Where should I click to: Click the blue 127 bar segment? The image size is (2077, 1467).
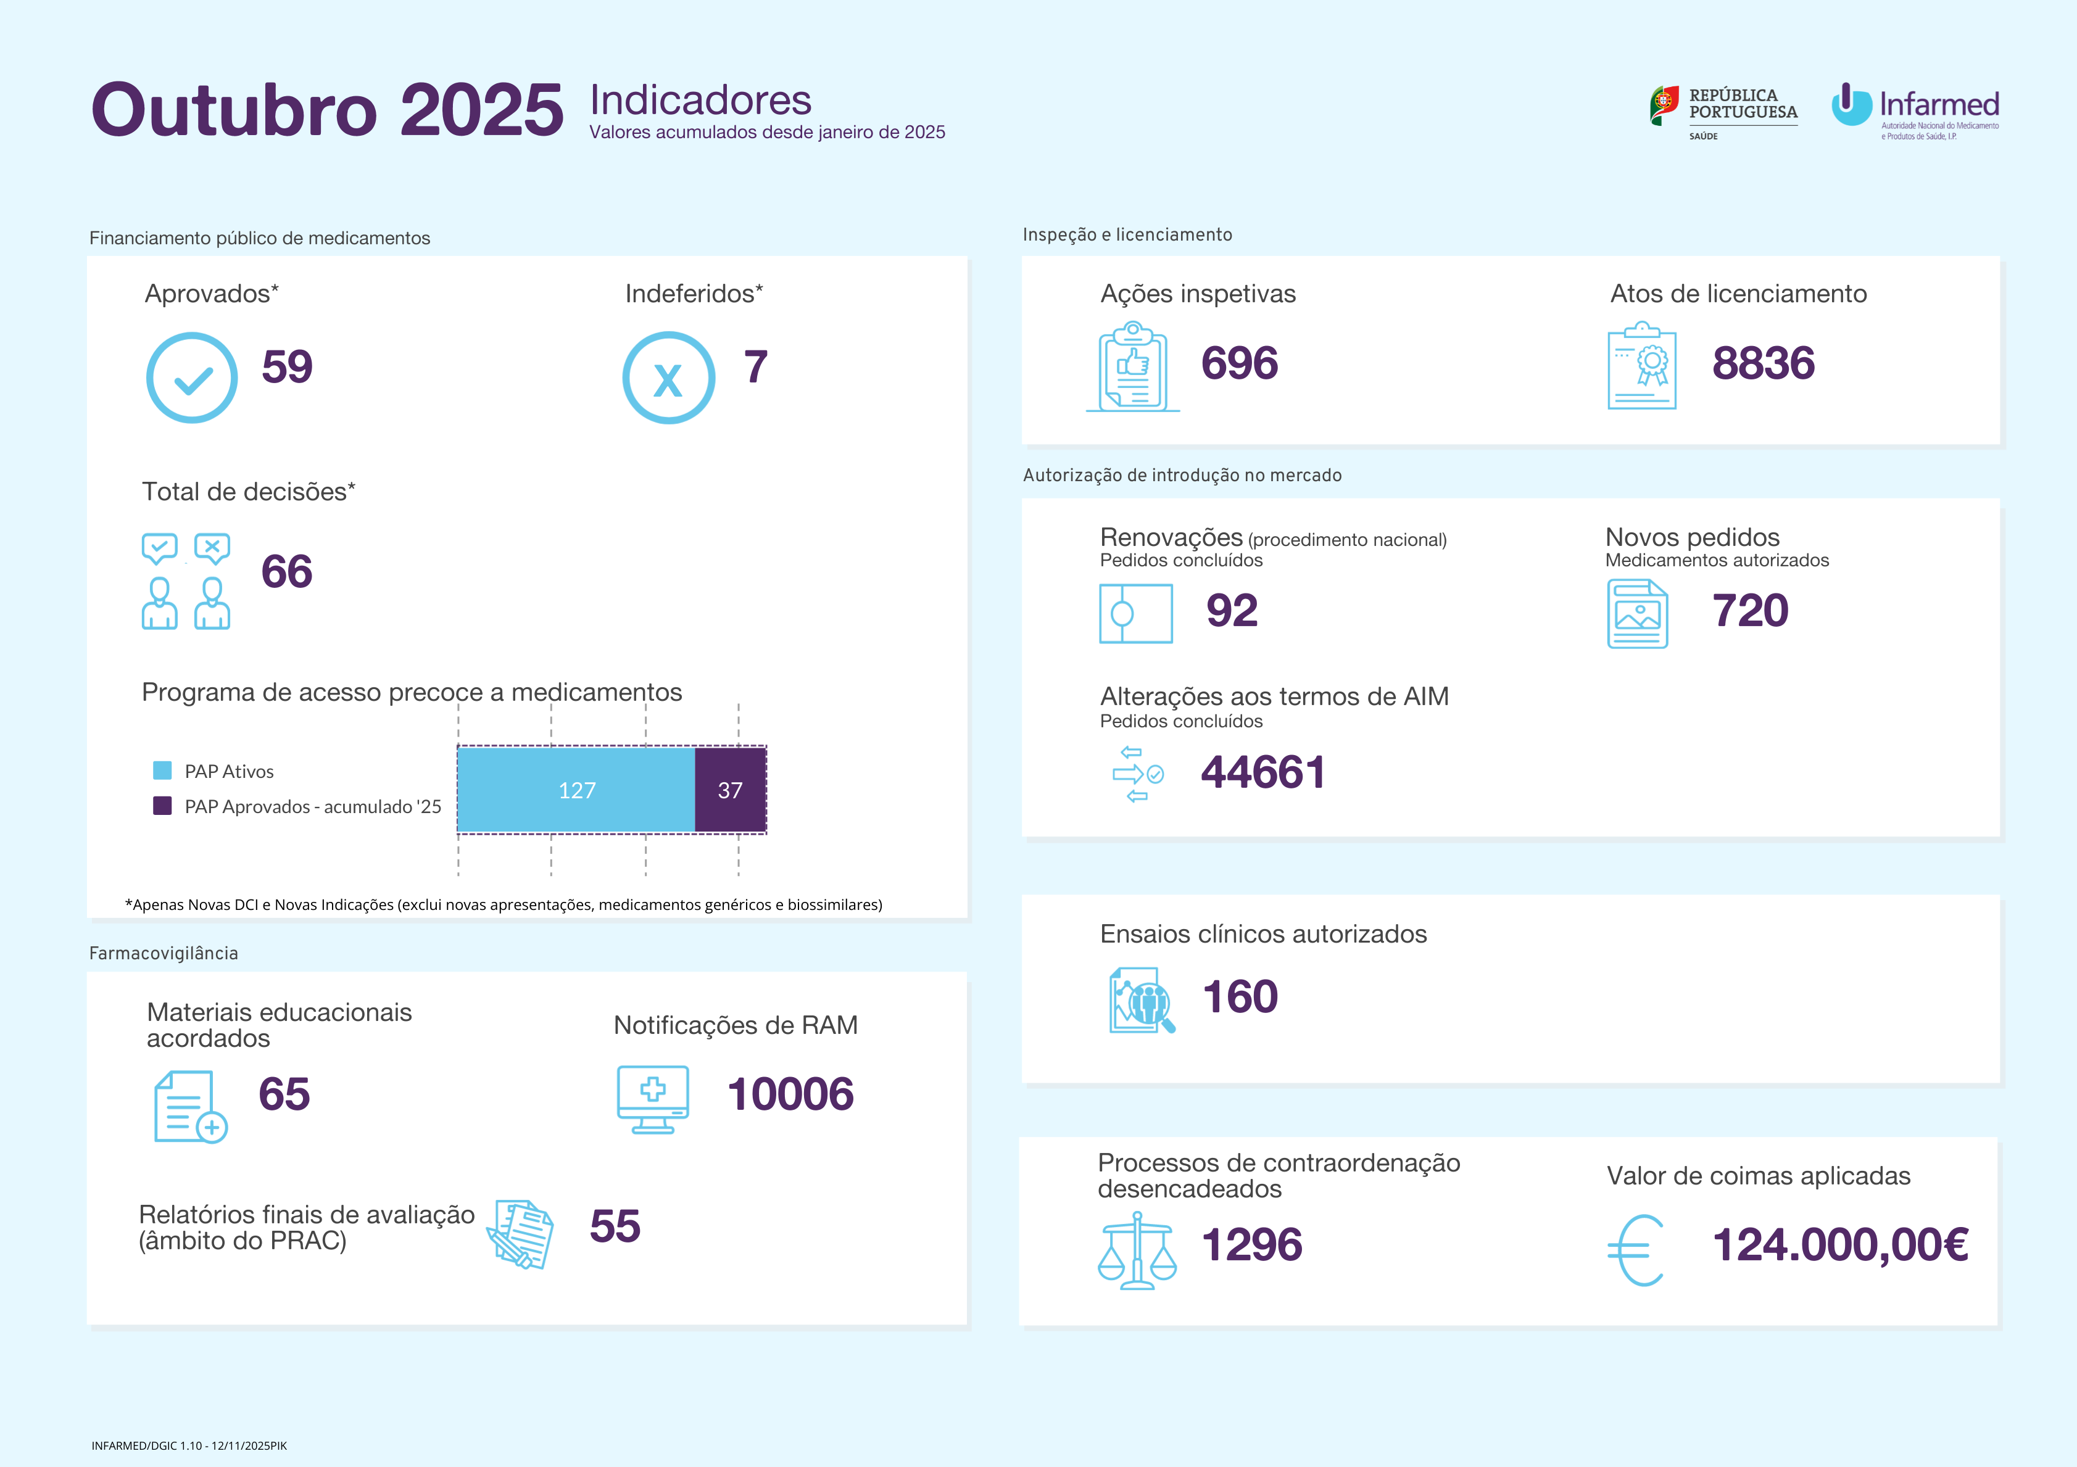click(x=576, y=790)
